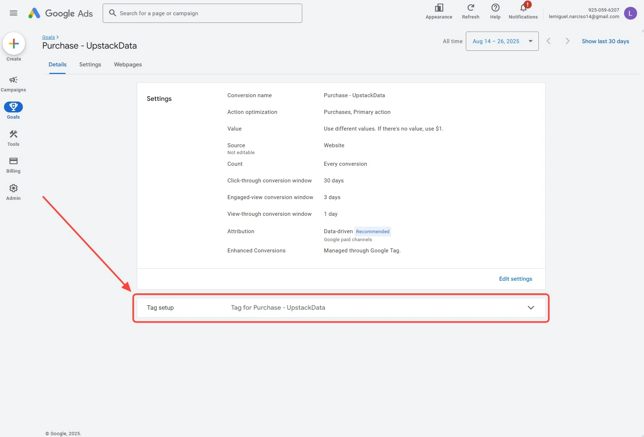Open Tools in sidebar
Viewport: 644px width, 437px height.
tap(13, 138)
